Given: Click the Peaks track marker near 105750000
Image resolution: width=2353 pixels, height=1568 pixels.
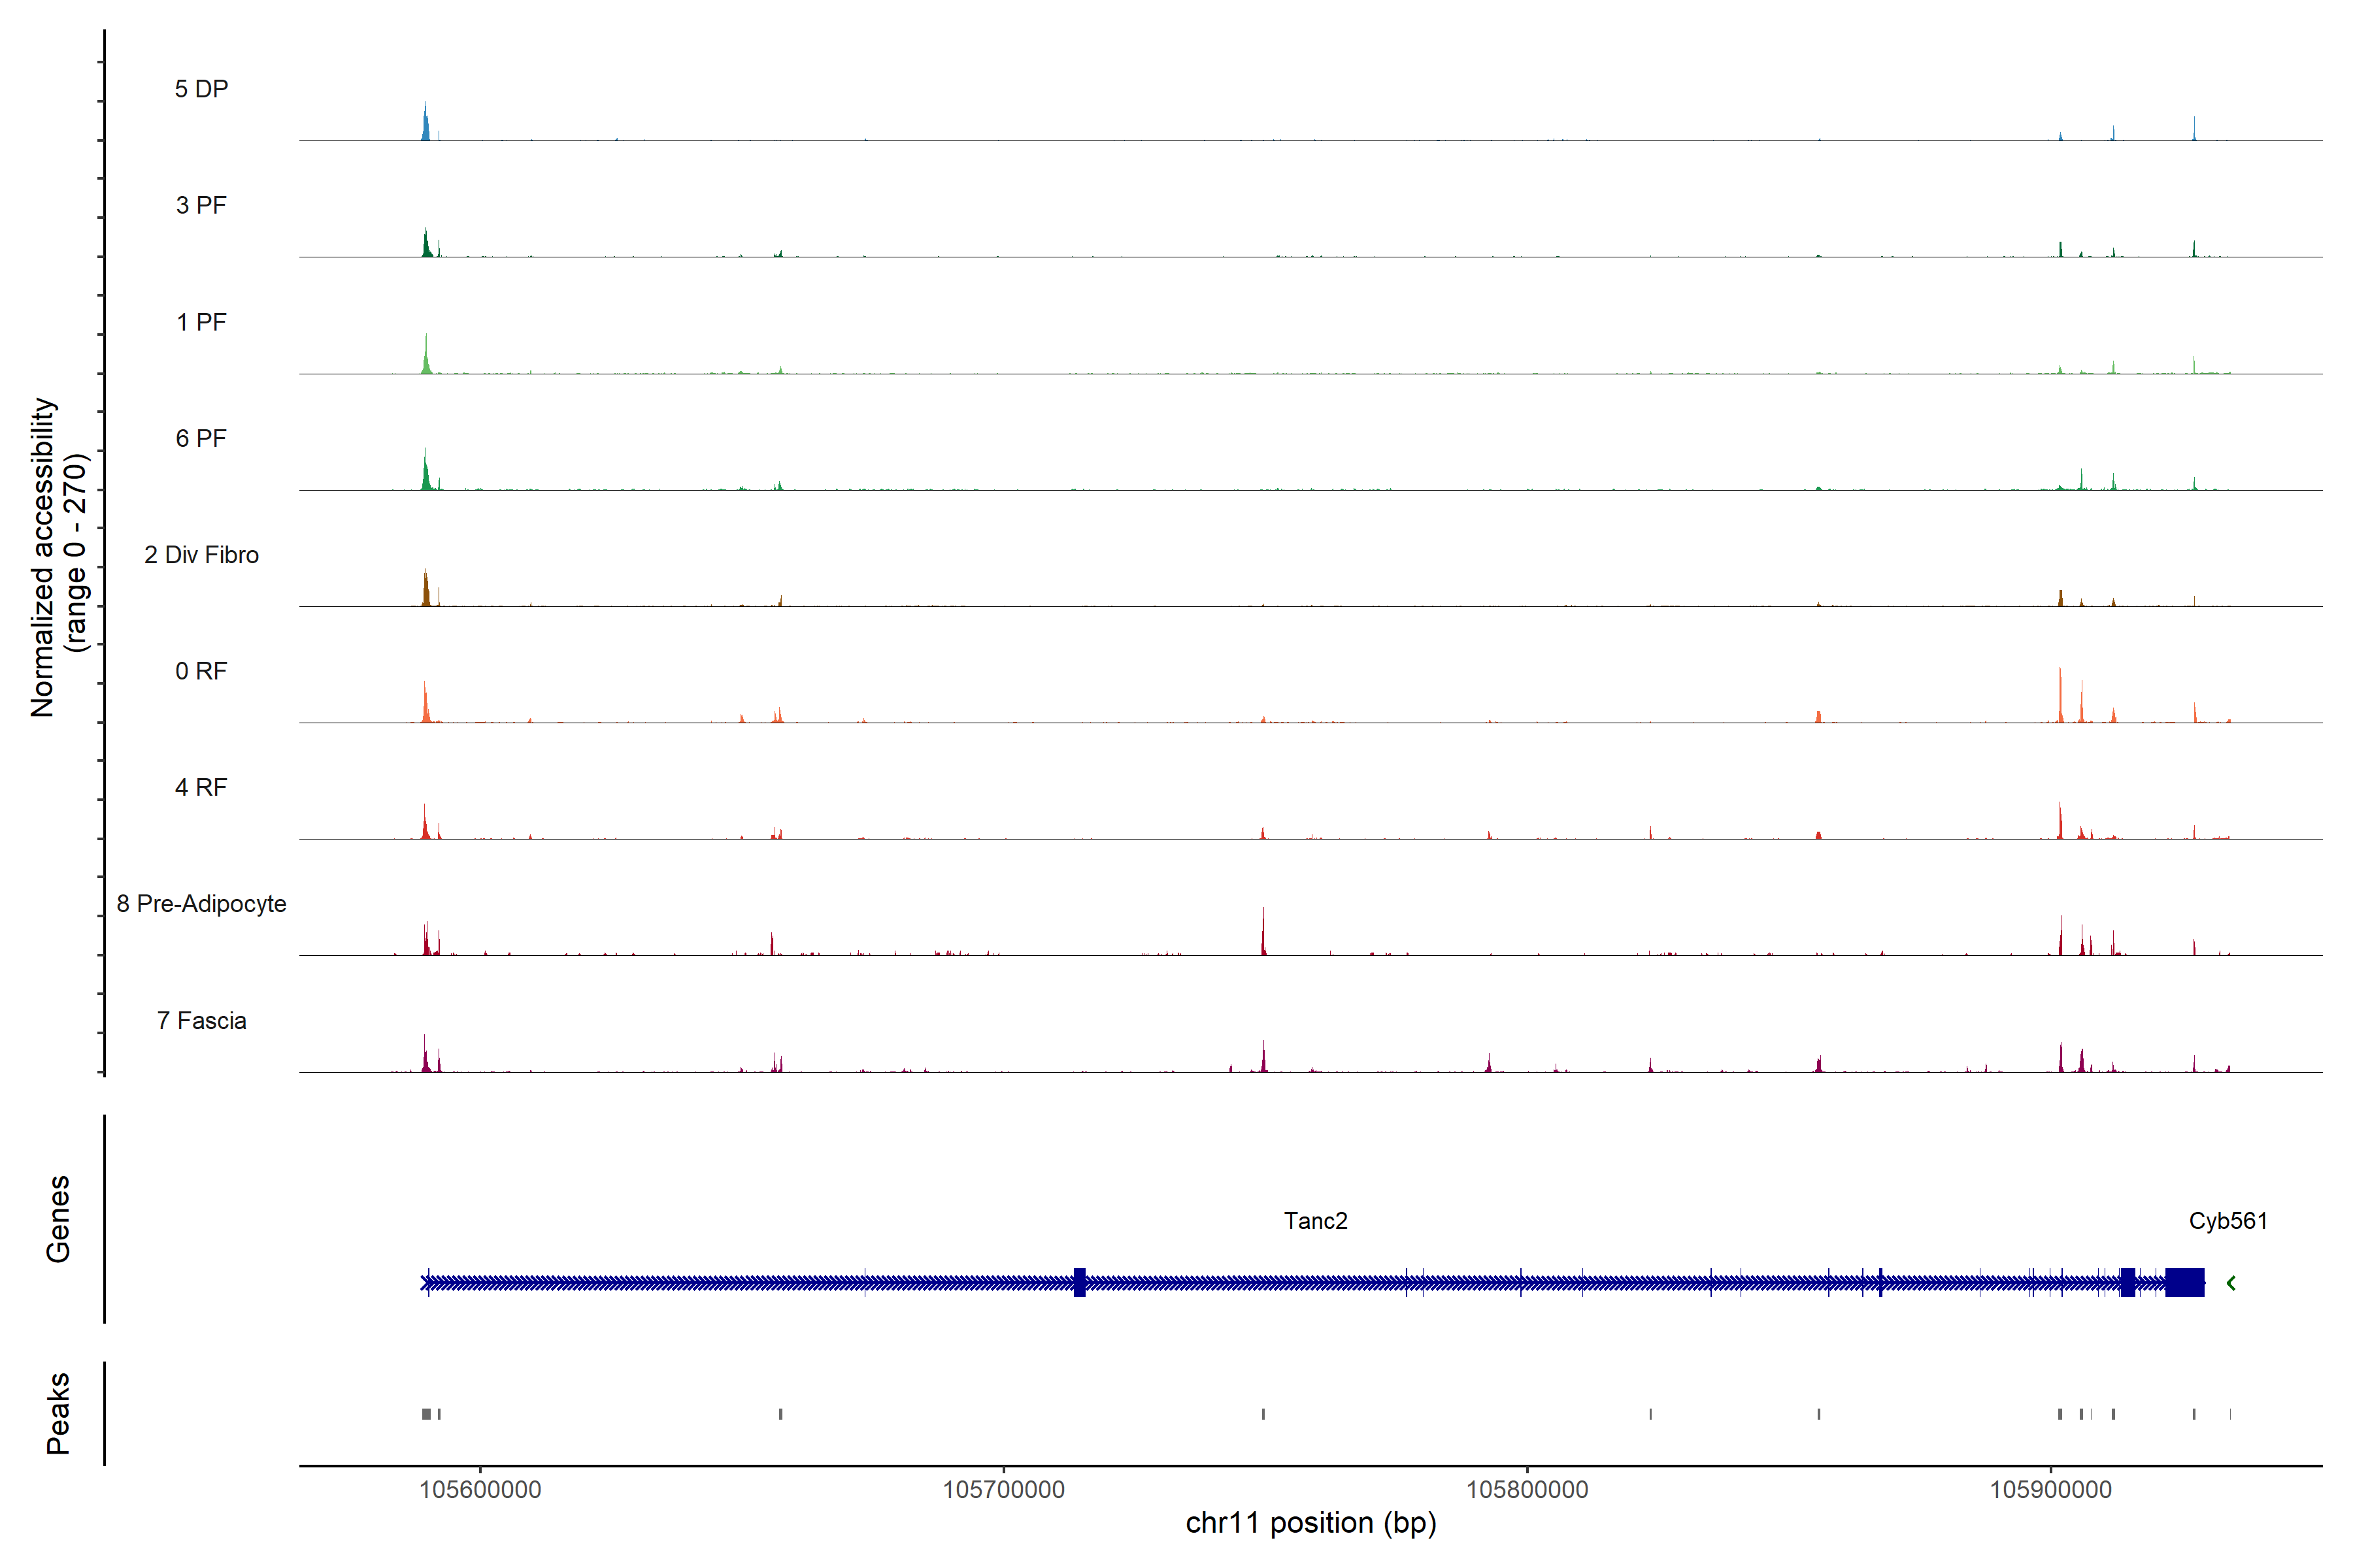Looking at the screenshot, I should (x=1263, y=1413).
